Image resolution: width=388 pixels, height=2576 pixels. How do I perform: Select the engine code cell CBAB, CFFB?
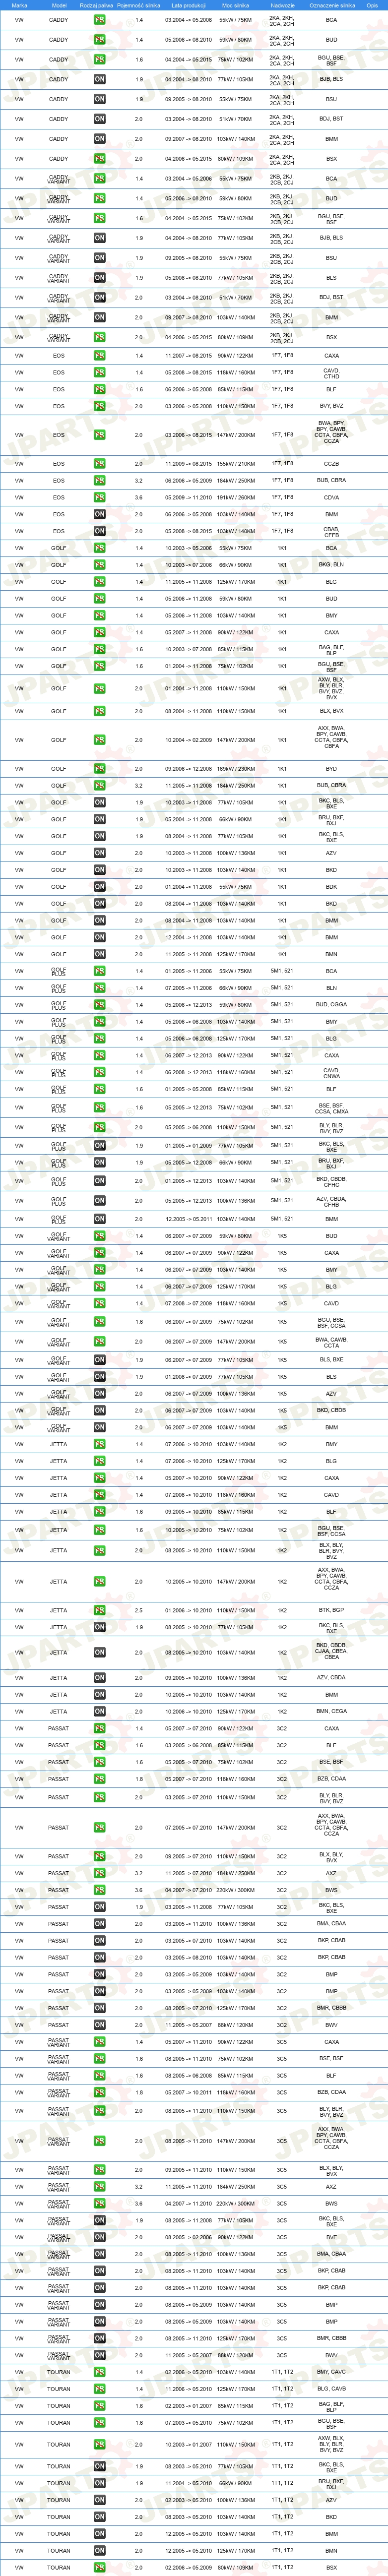coord(331,531)
